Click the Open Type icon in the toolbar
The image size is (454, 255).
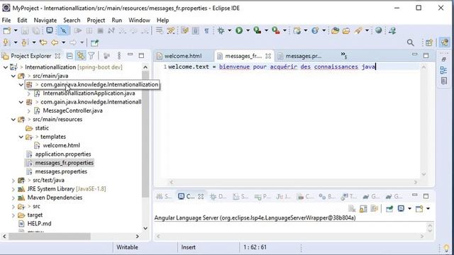(x=335, y=30)
